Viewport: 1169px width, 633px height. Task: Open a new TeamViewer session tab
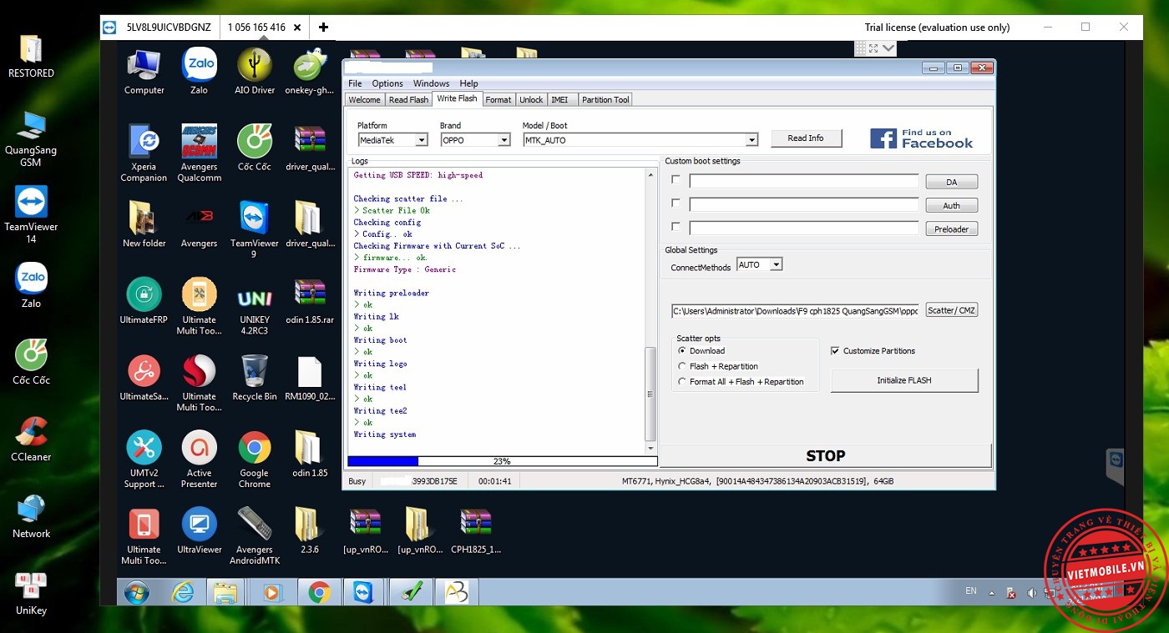point(323,28)
